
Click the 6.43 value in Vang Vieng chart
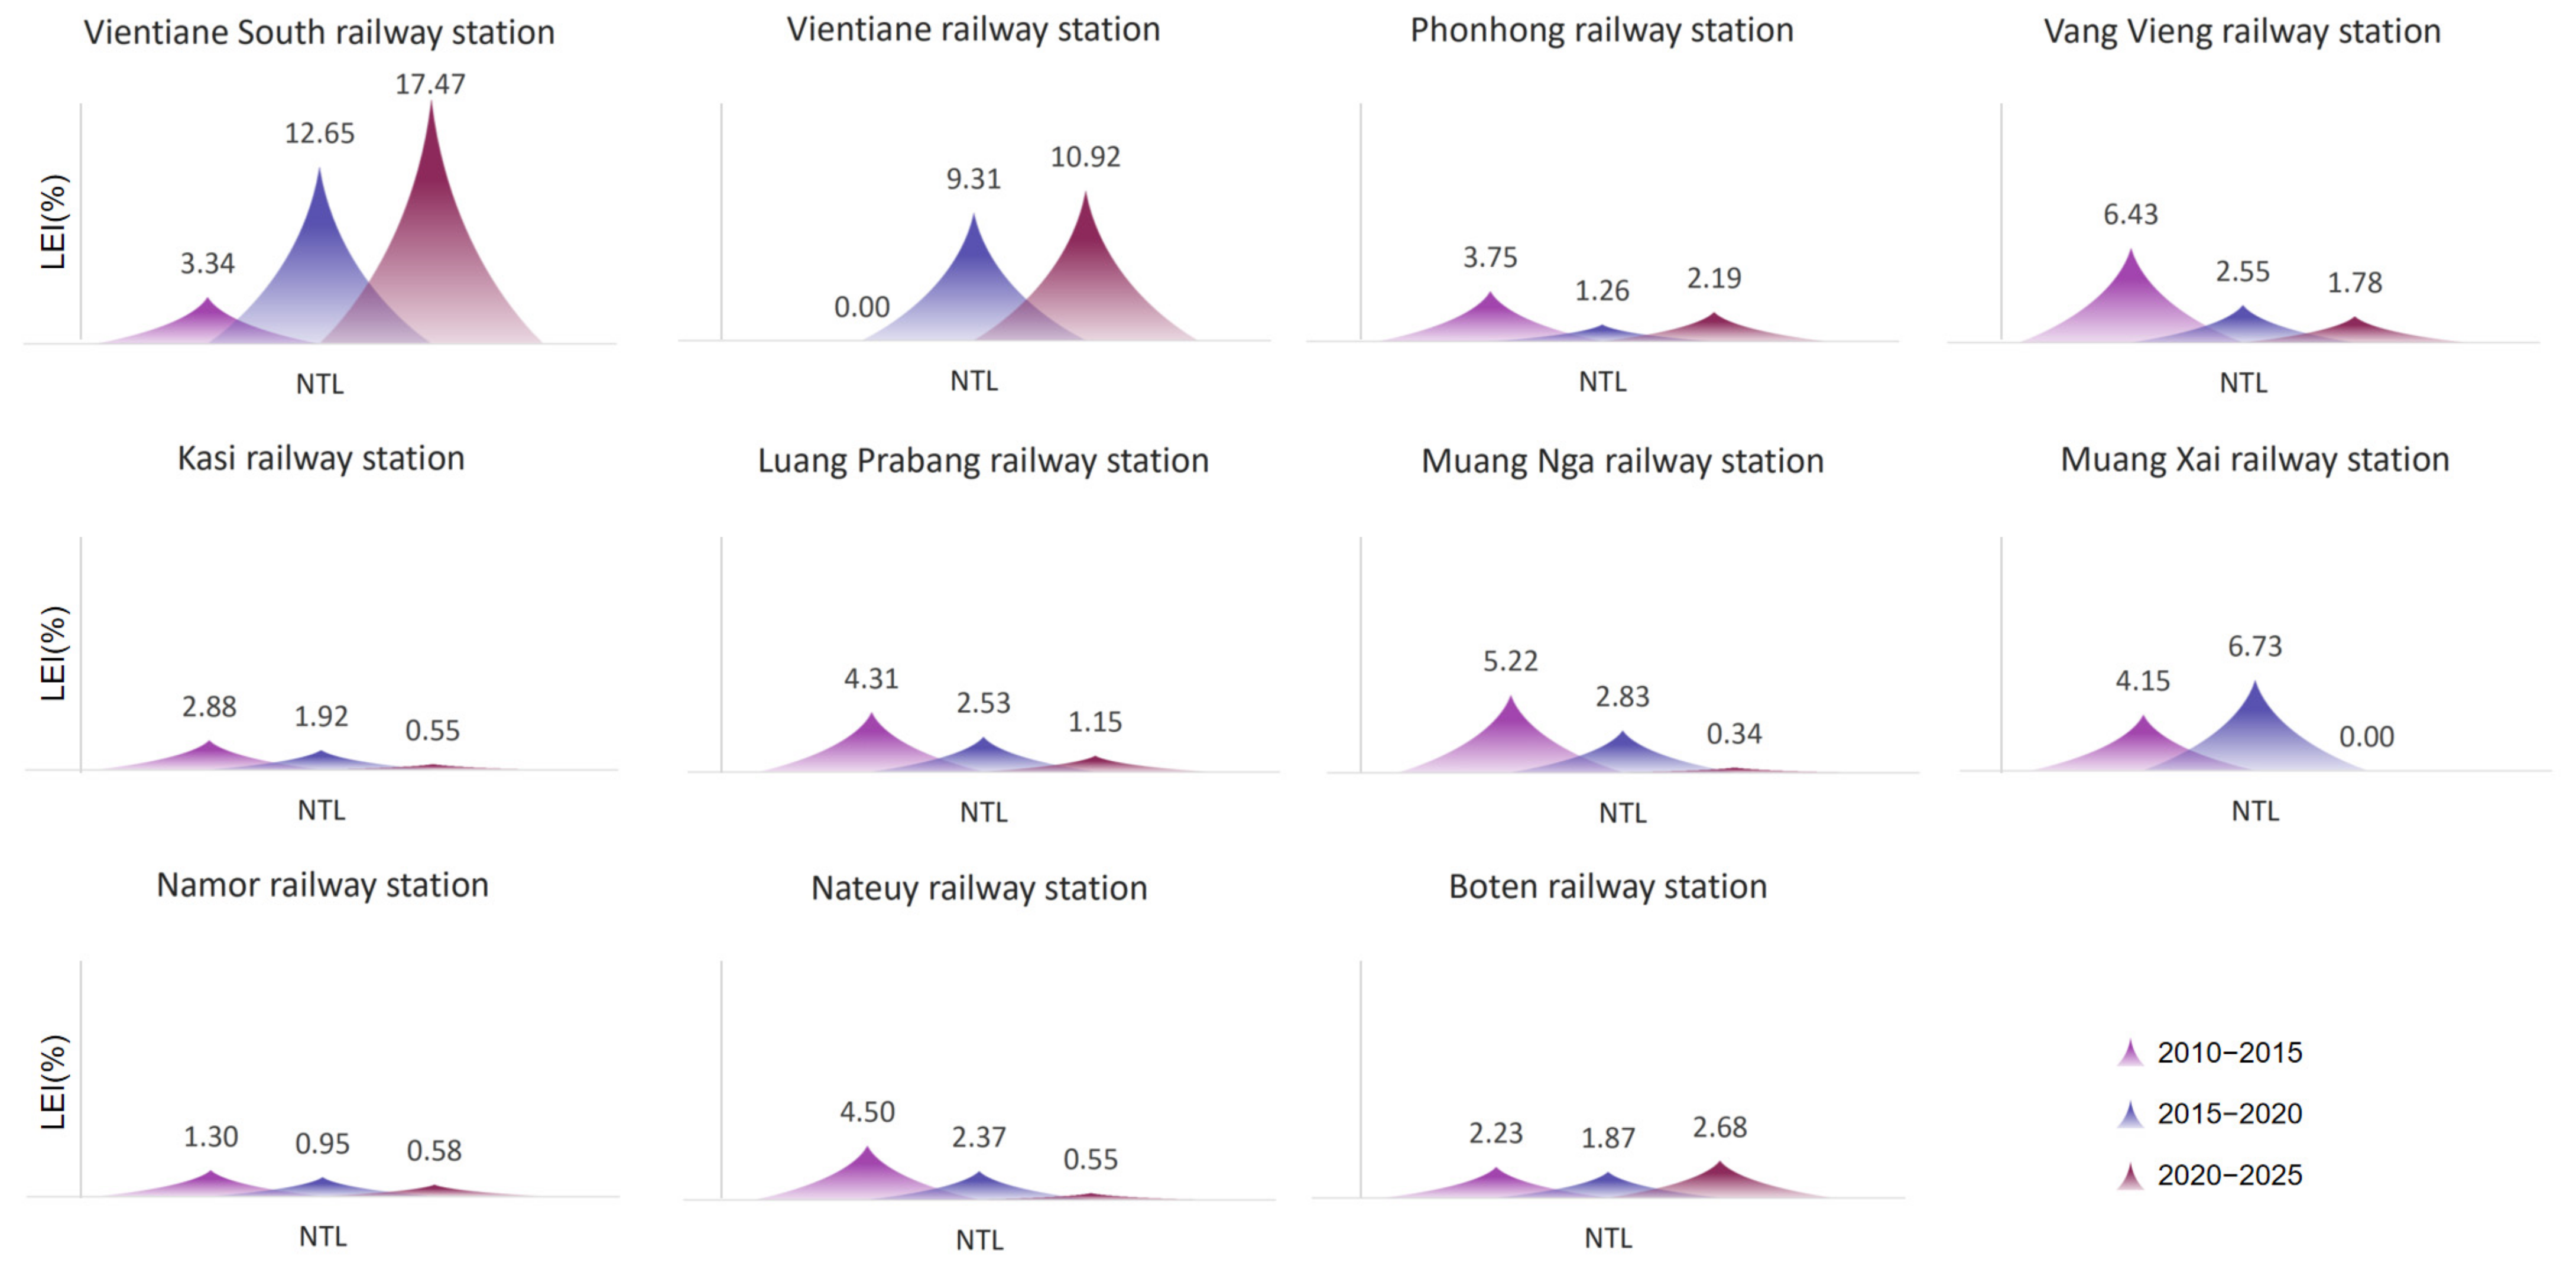pyautogui.click(x=2130, y=214)
